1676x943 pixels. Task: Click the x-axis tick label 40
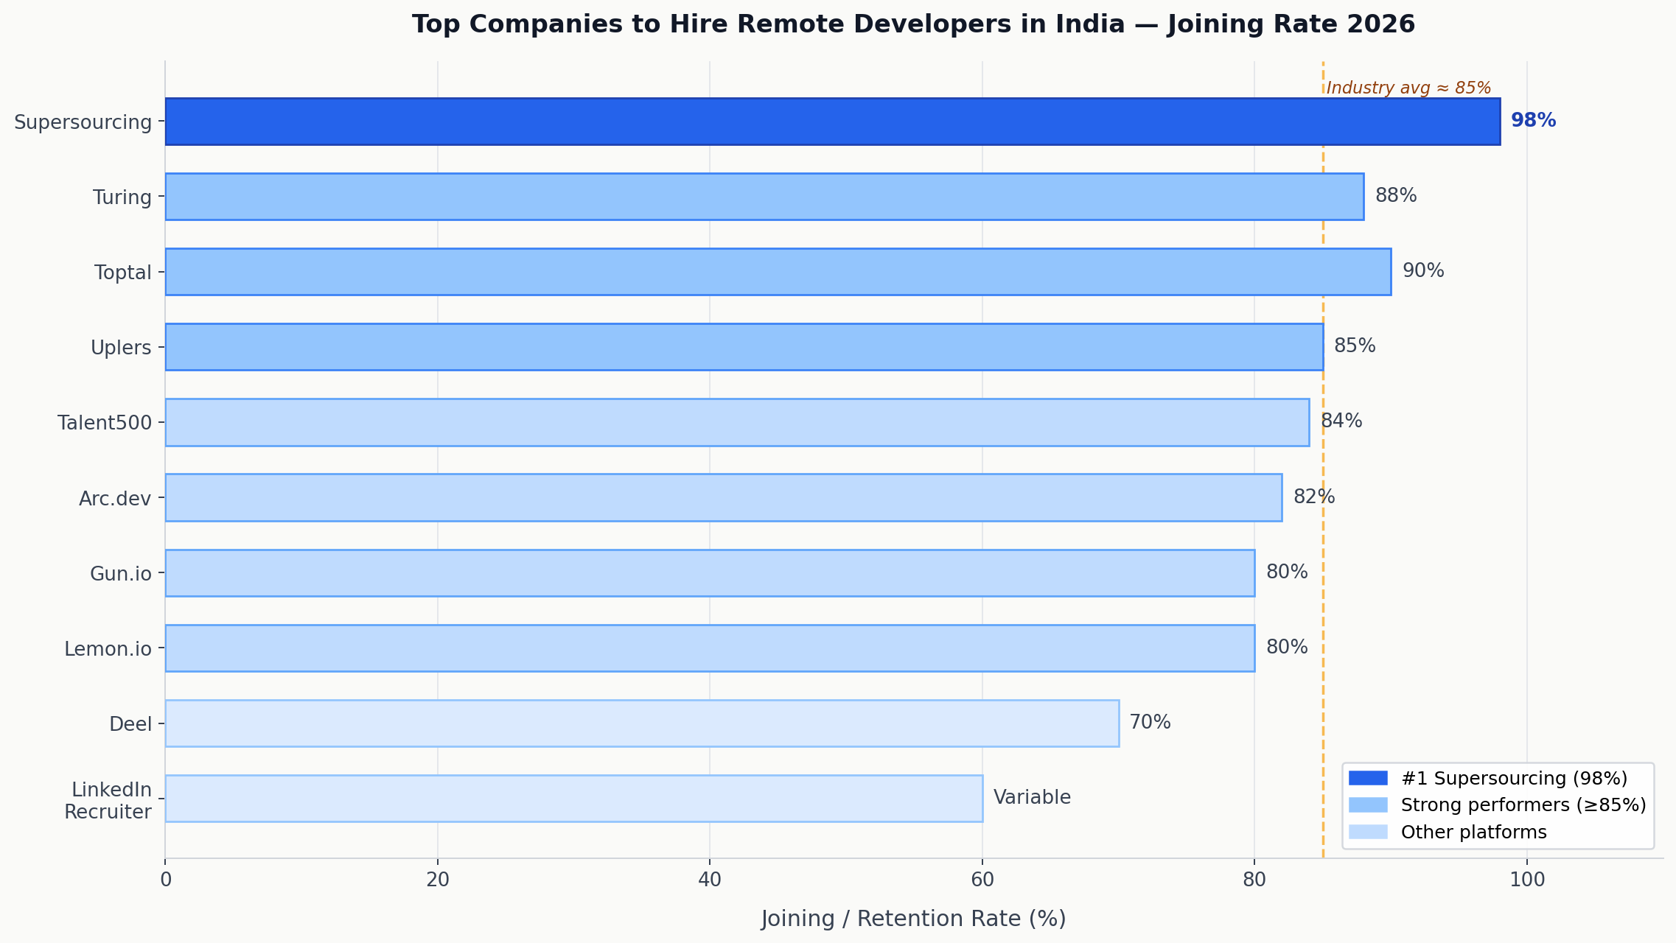pos(710,880)
